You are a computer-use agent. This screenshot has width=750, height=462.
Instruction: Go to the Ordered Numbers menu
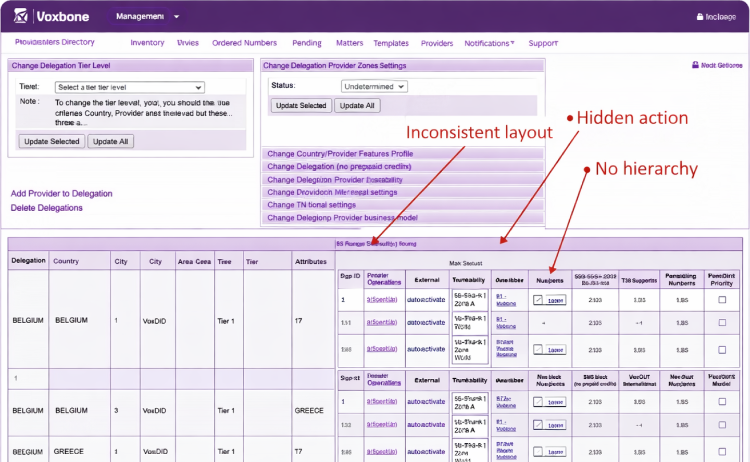(x=244, y=43)
